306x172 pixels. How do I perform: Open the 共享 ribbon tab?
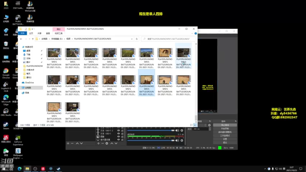tap(39, 33)
